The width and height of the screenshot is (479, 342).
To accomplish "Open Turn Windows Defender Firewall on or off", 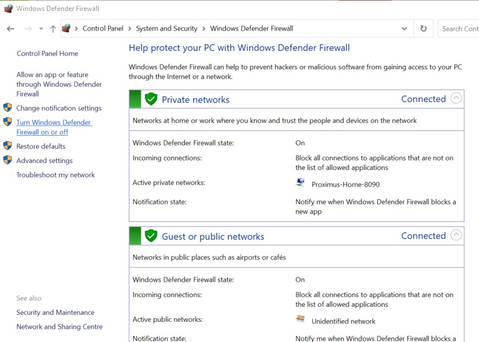I will click(x=54, y=127).
